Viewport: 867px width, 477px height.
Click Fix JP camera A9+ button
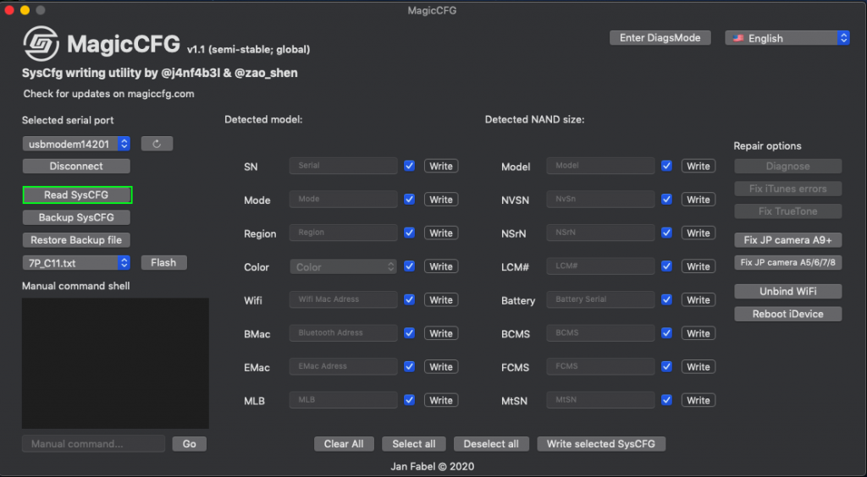(788, 240)
